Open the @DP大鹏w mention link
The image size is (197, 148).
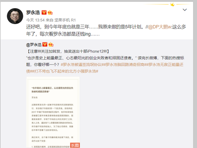click(x=159, y=27)
